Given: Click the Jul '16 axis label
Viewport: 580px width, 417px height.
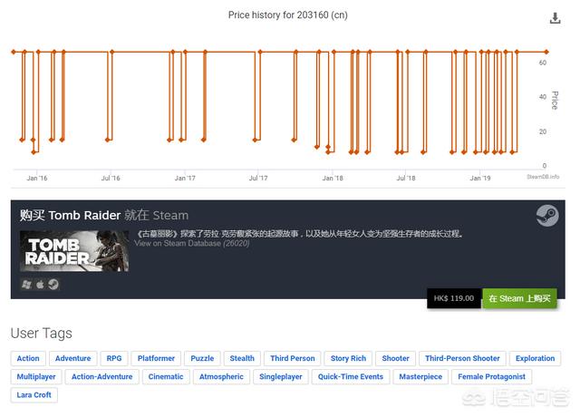Looking at the screenshot, I should [111, 179].
